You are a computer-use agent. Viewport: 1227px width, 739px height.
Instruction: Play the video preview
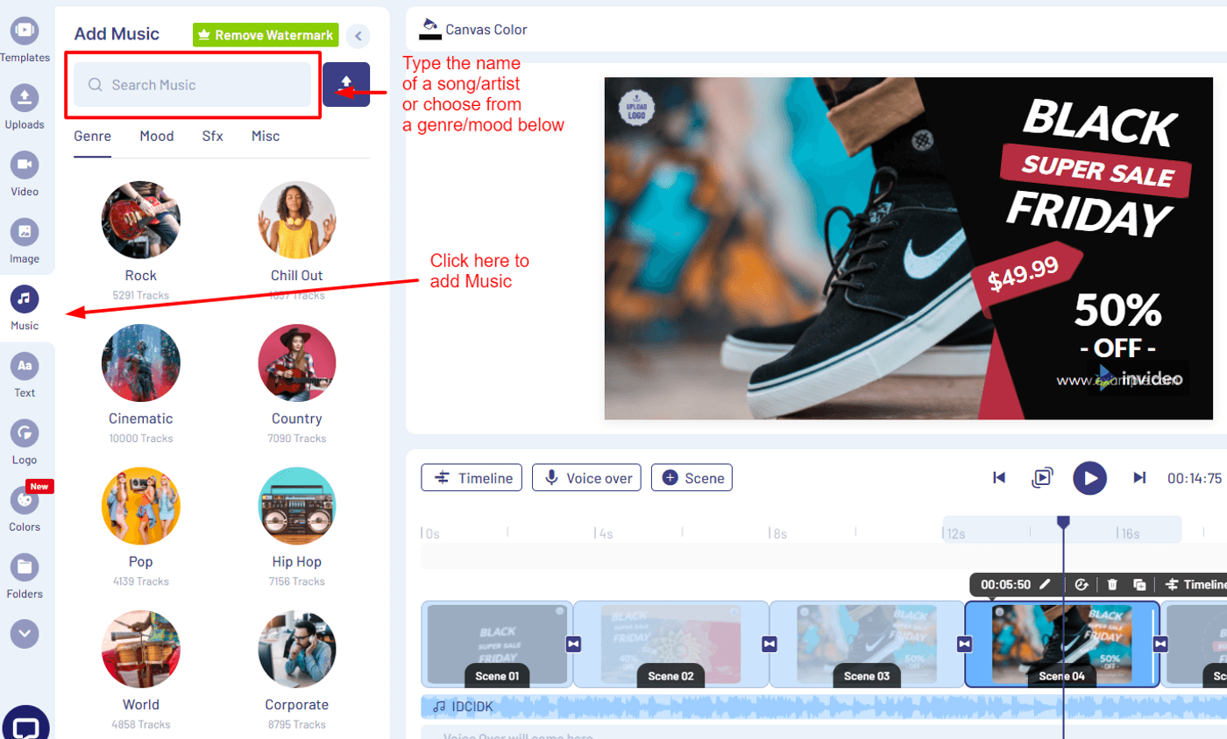1090,477
